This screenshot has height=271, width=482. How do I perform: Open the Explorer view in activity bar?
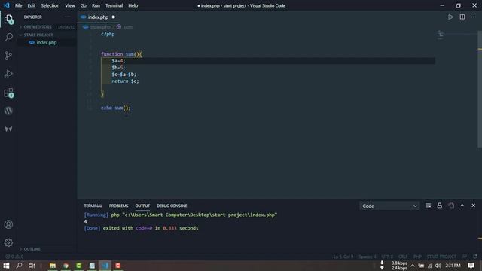pos(8,20)
